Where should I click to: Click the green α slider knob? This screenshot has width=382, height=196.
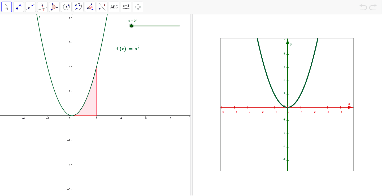132,26
